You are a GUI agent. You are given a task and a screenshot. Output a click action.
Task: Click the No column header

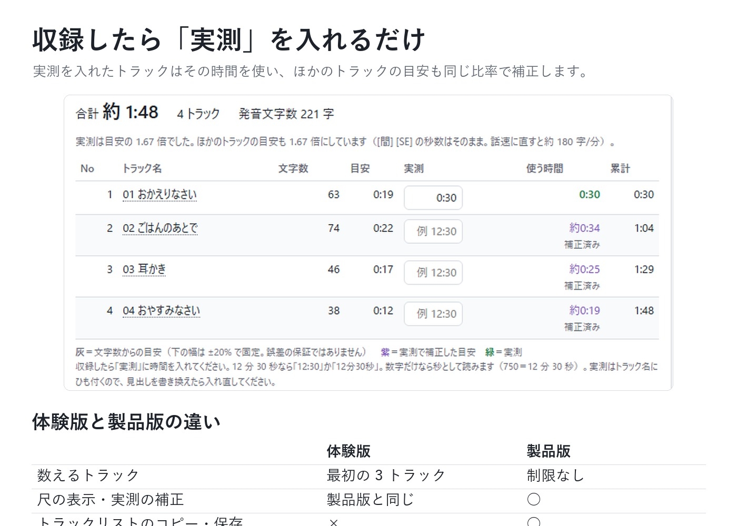[87, 168]
